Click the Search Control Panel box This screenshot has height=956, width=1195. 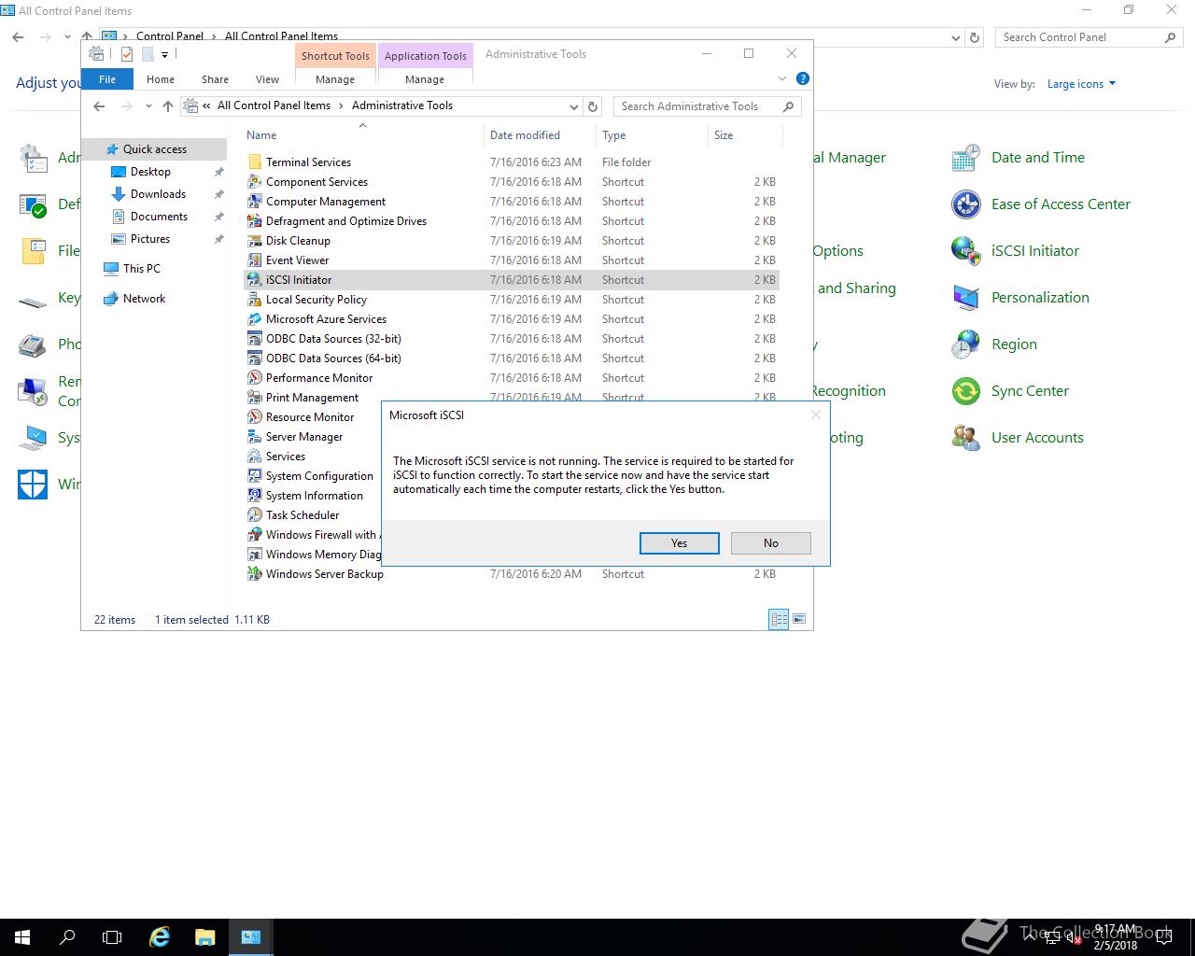tap(1088, 37)
